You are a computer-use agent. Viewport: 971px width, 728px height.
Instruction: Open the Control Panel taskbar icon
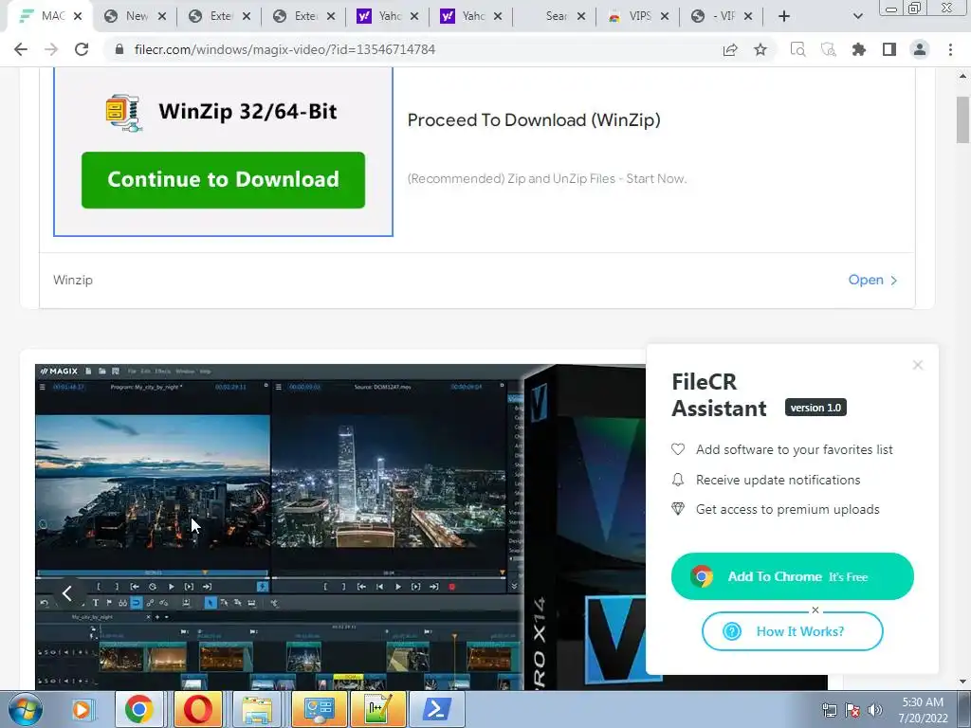[x=319, y=709]
